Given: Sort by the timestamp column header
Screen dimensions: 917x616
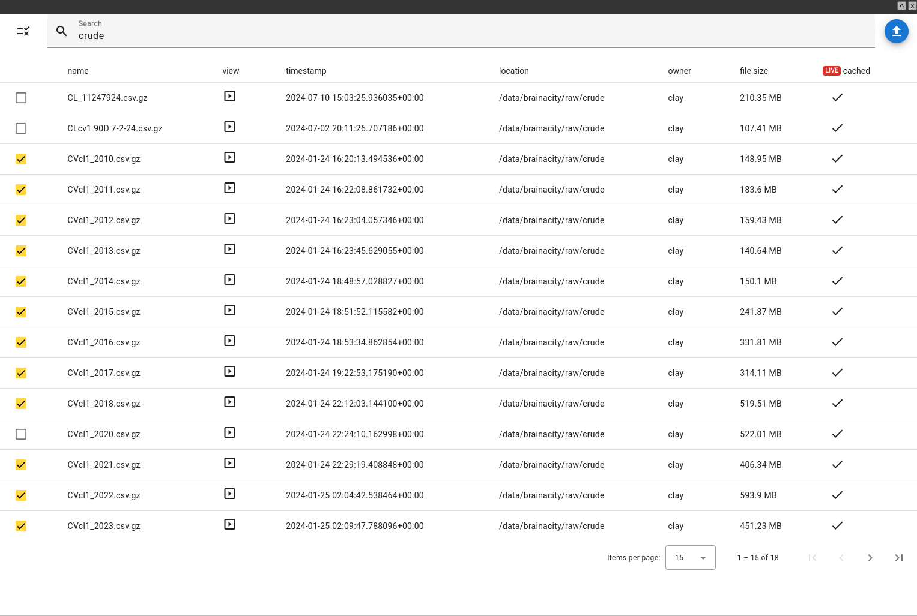Looking at the screenshot, I should pyautogui.click(x=306, y=71).
